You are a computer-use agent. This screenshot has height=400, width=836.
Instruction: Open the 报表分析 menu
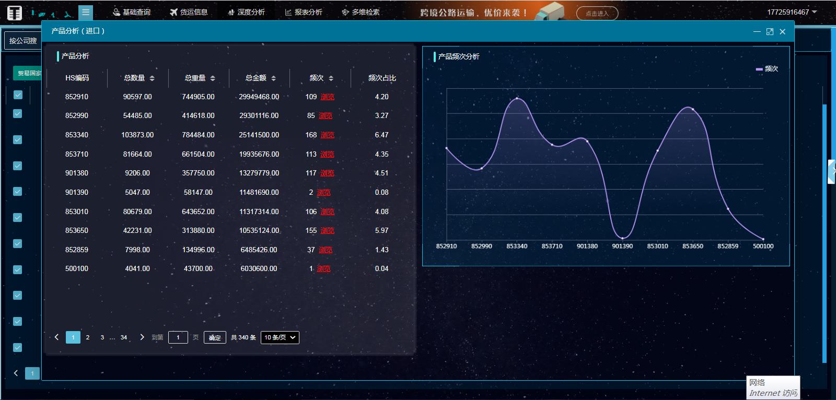click(x=304, y=12)
